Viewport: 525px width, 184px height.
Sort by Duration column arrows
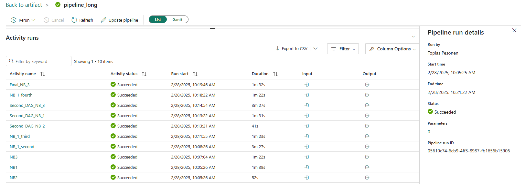pos(275,74)
